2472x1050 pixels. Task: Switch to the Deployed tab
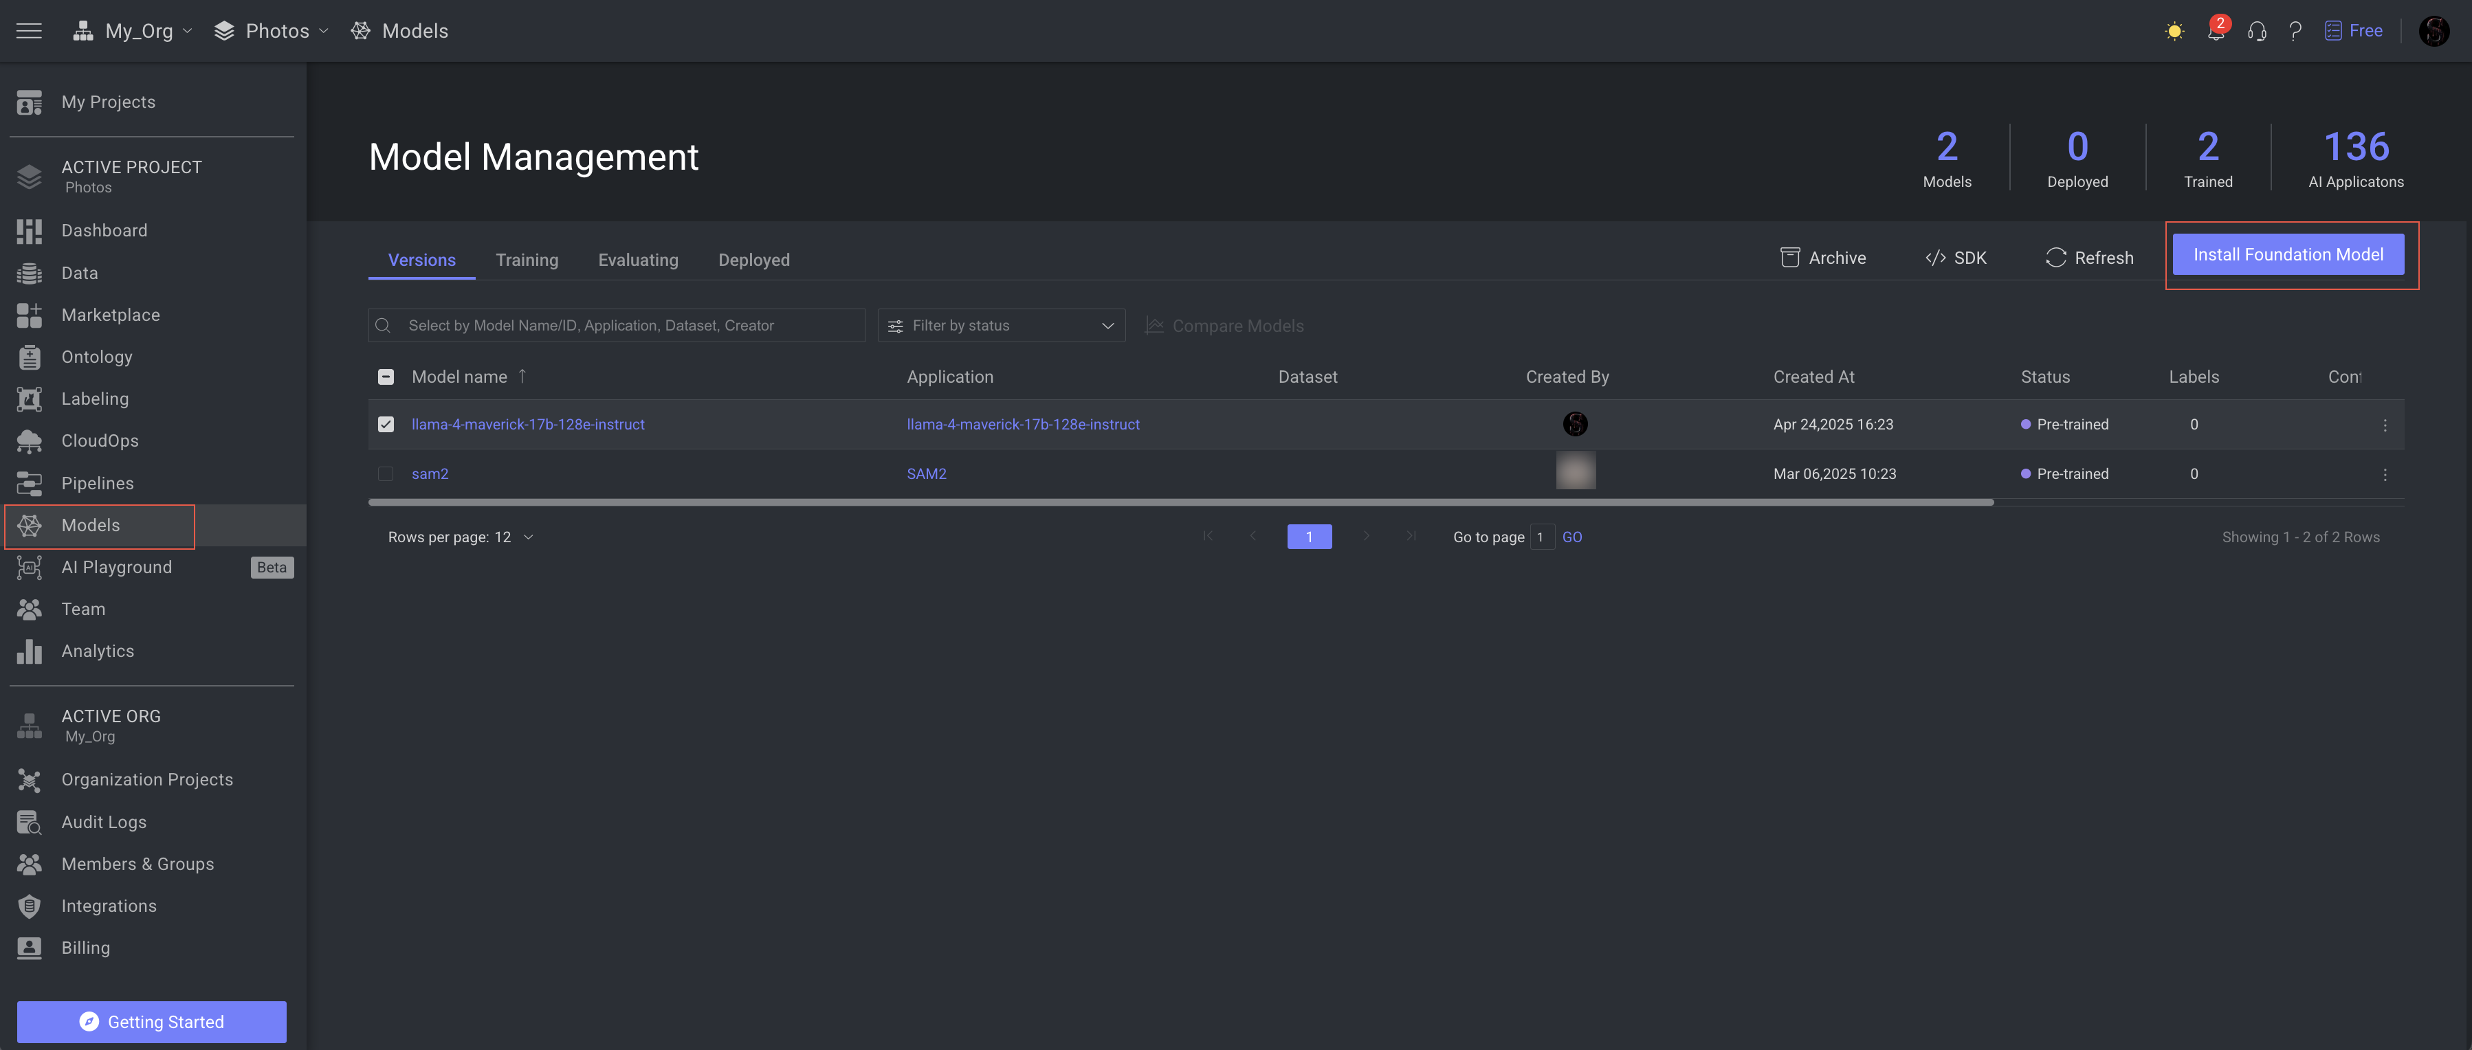pos(753,260)
